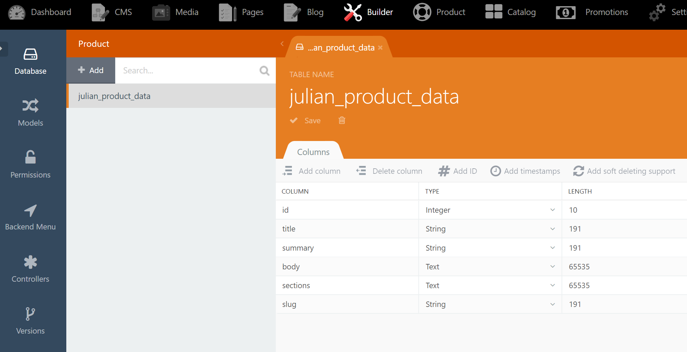This screenshot has width=687, height=352.
Task: Open the Permissions padlock icon
Action: pyautogui.click(x=30, y=157)
